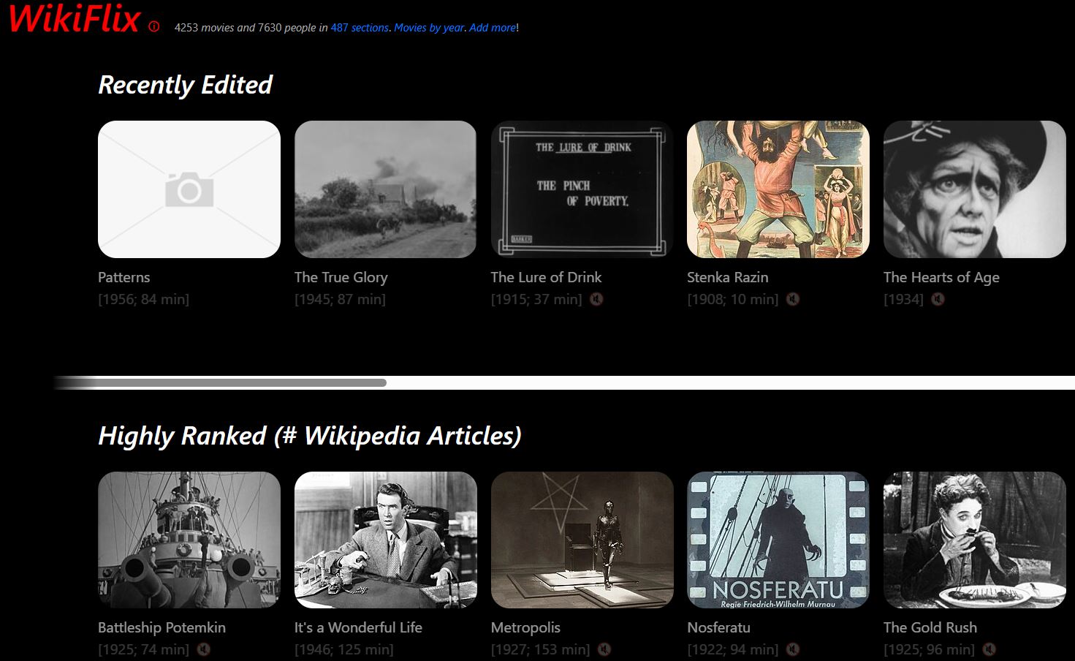
Task: Open the 487 sections link
Action: point(359,27)
